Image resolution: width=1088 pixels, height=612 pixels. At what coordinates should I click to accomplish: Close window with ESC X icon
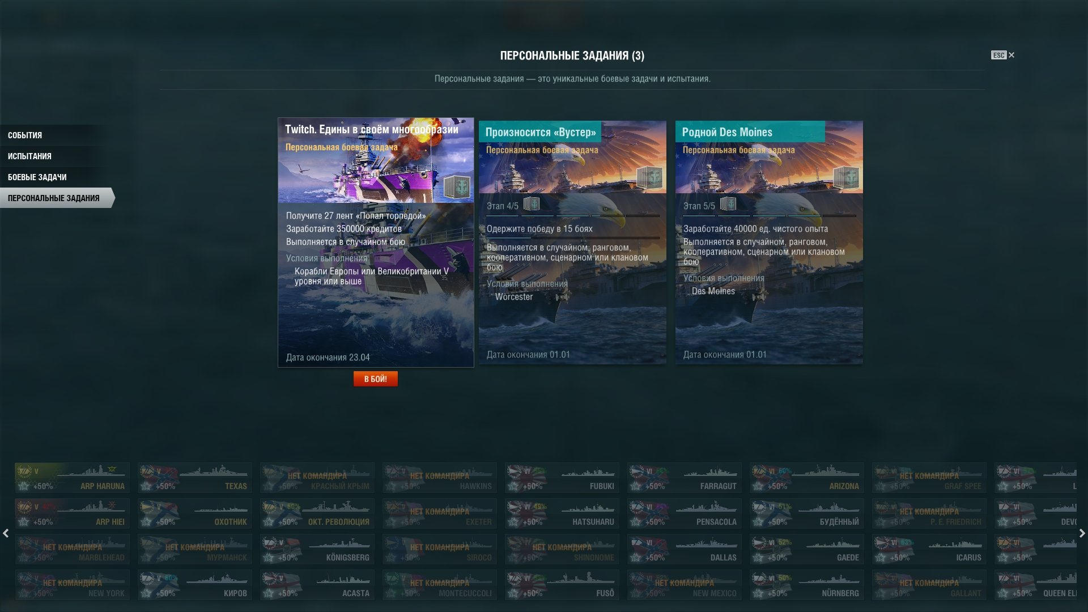(x=1003, y=55)
